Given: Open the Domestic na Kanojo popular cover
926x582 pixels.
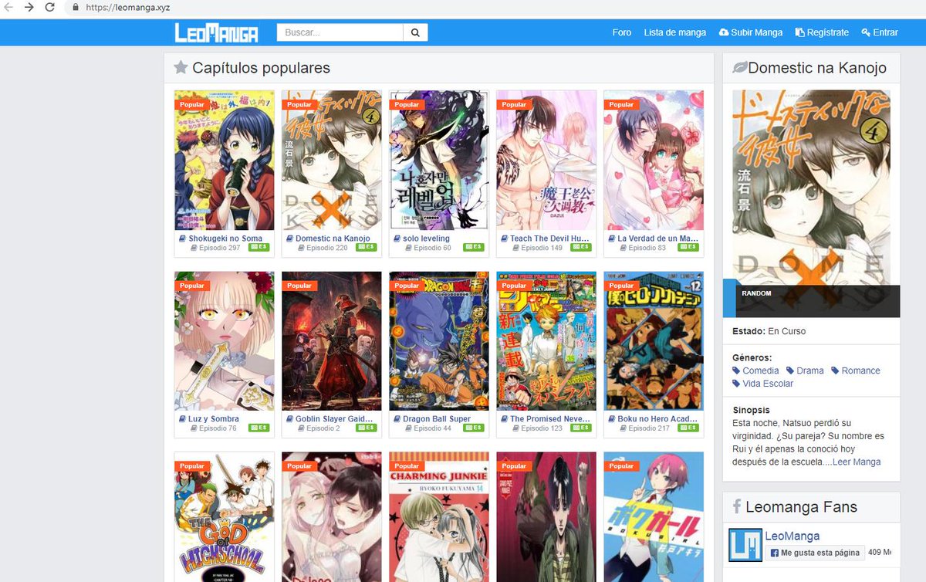Looking at the screenshot, I should (x=332, y=160).
